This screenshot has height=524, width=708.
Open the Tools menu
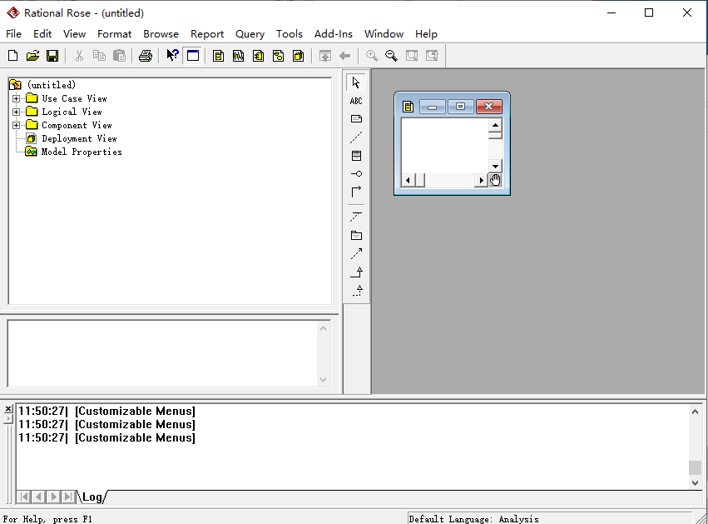pyautogui.click(x=290, y=34)
